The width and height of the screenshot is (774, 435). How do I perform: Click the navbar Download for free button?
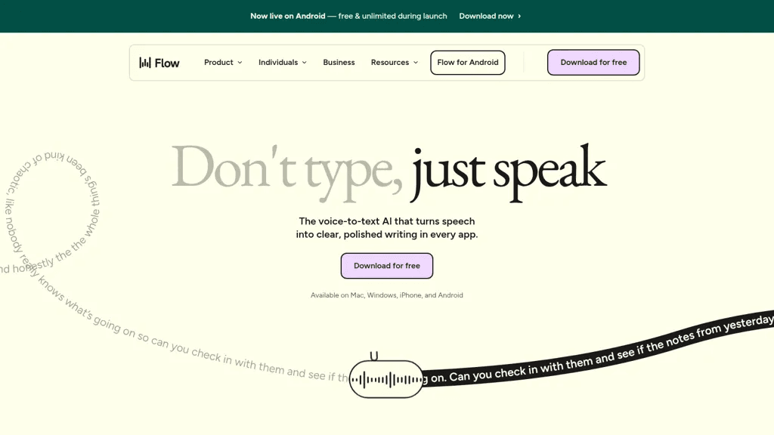[593, 63]
